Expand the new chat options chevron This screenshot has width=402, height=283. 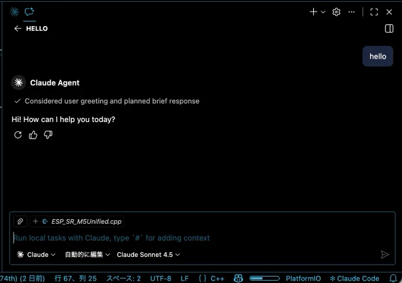(323, 12)
